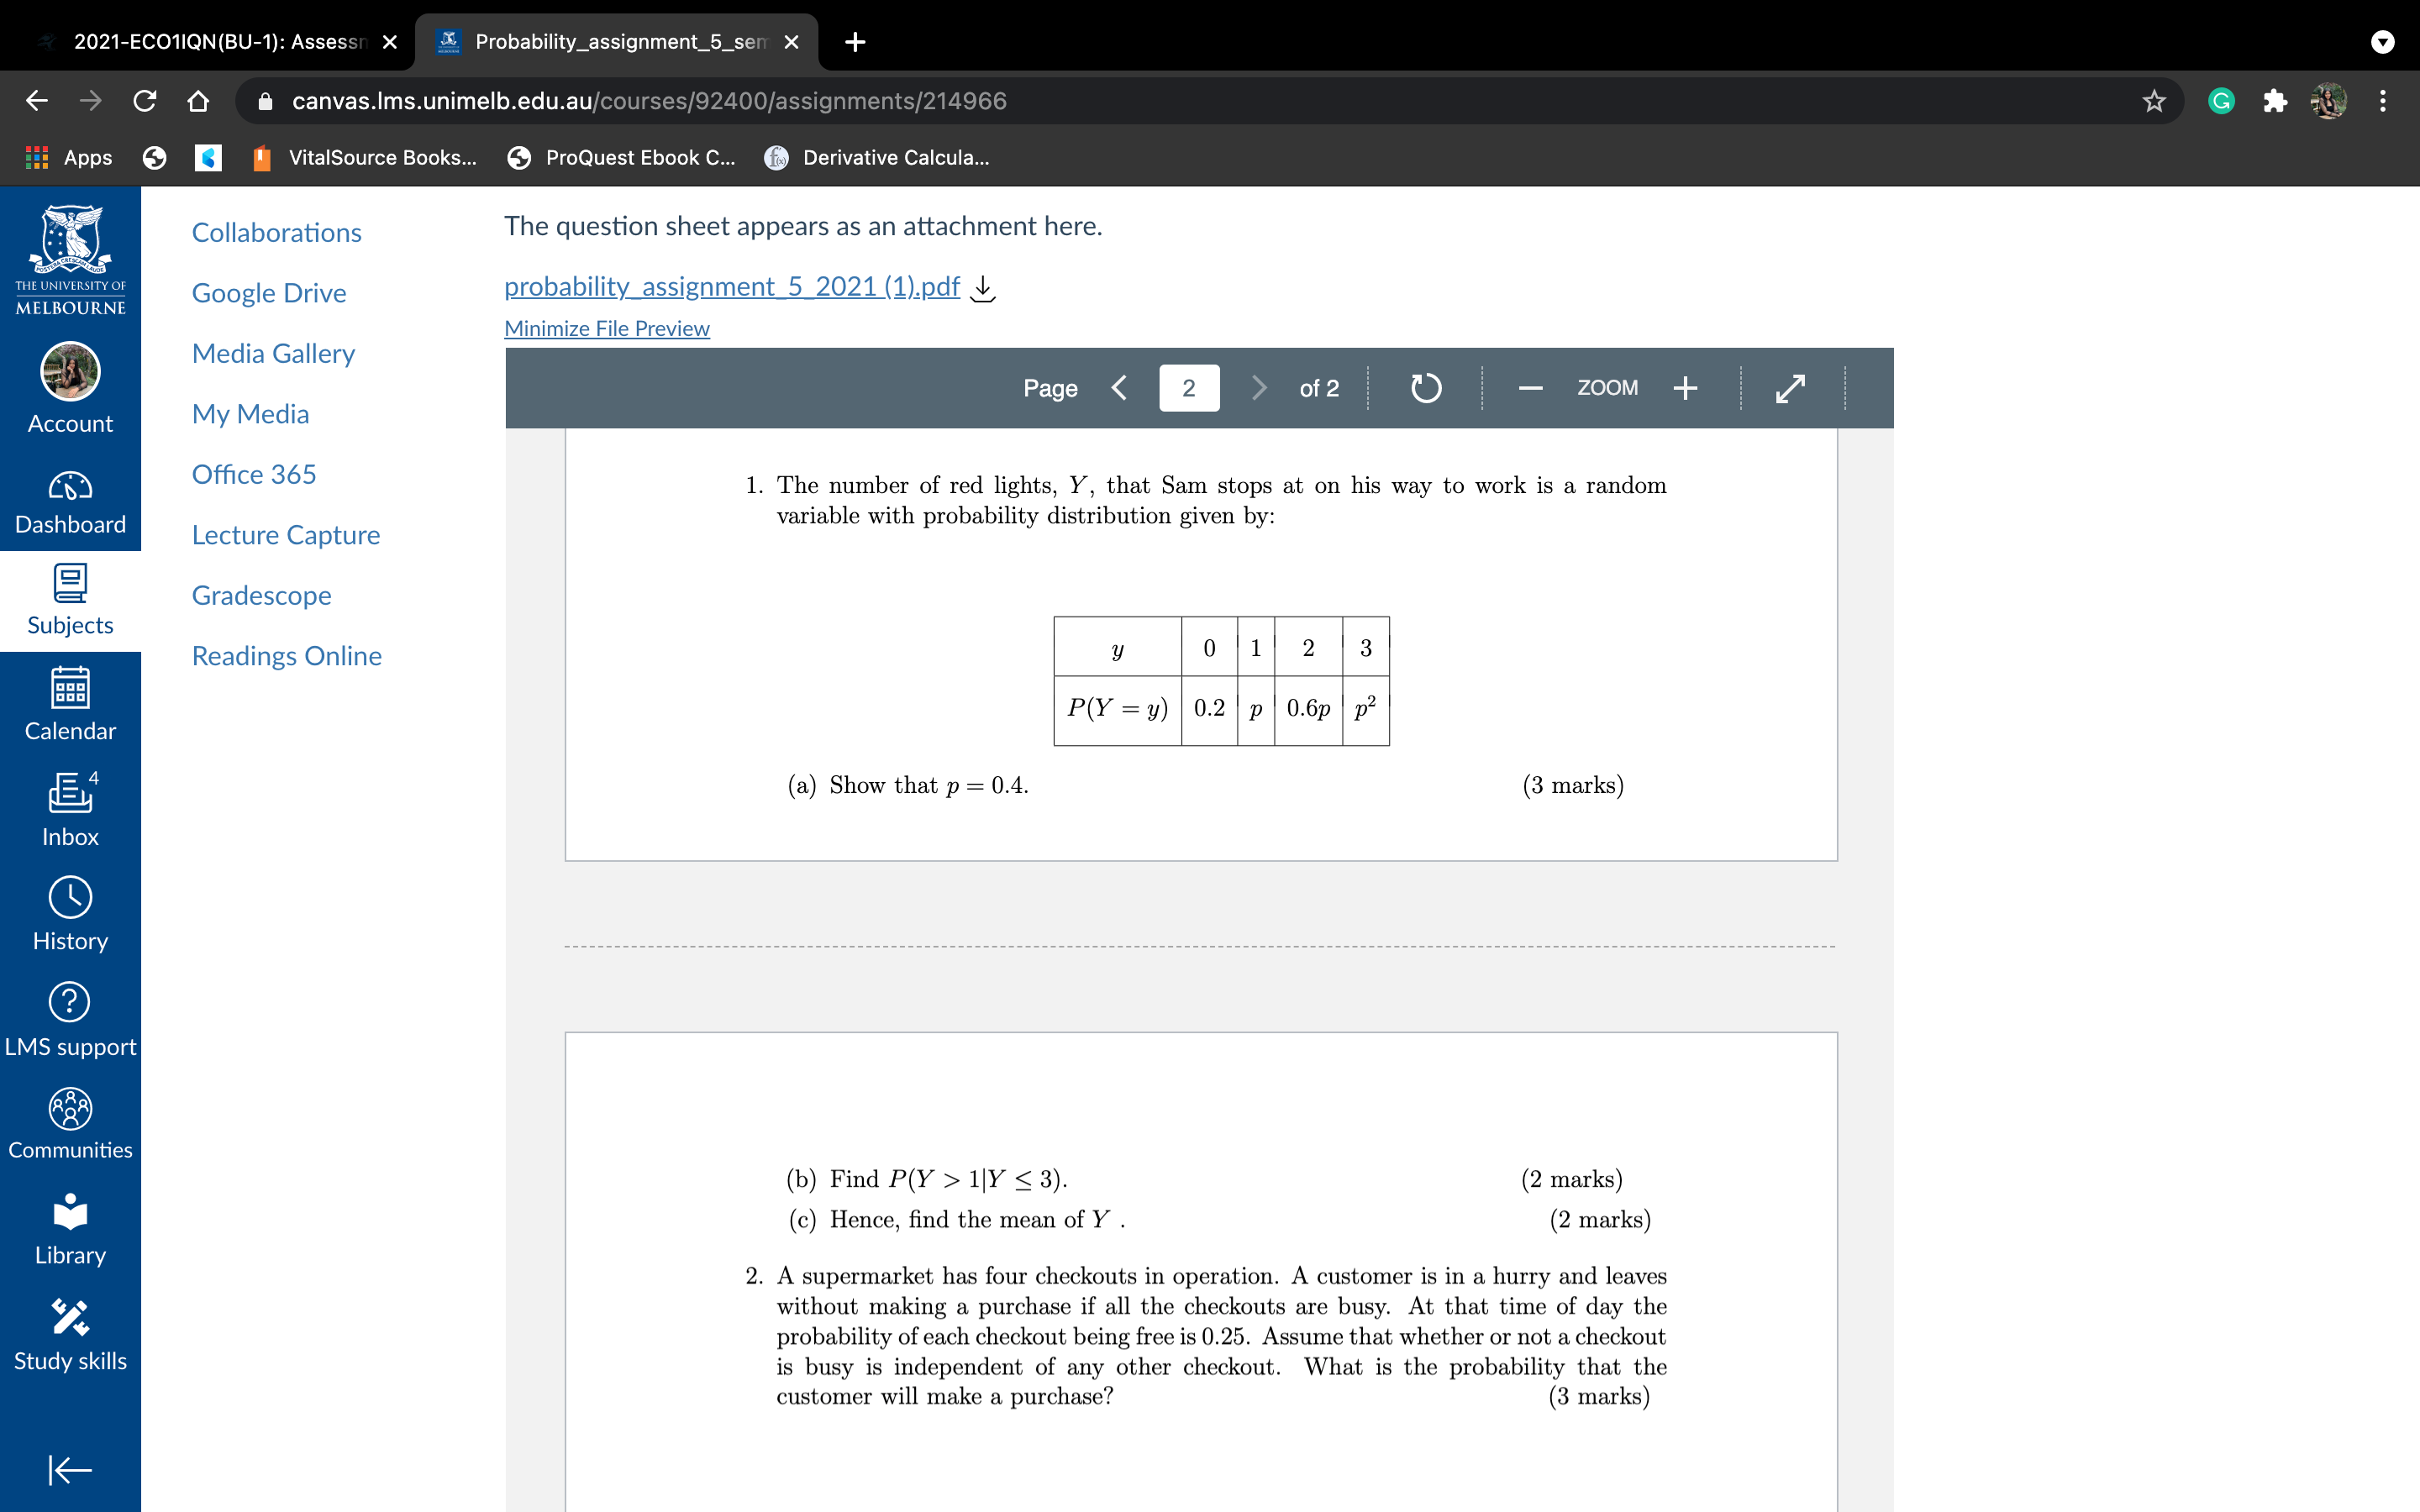
Task: Select Gradescope from the sidebar menu
Action: point(260,594)
